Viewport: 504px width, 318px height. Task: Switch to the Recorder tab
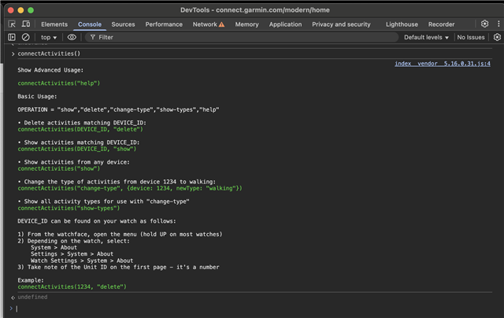pyautogui.click(x=441, y=24)
